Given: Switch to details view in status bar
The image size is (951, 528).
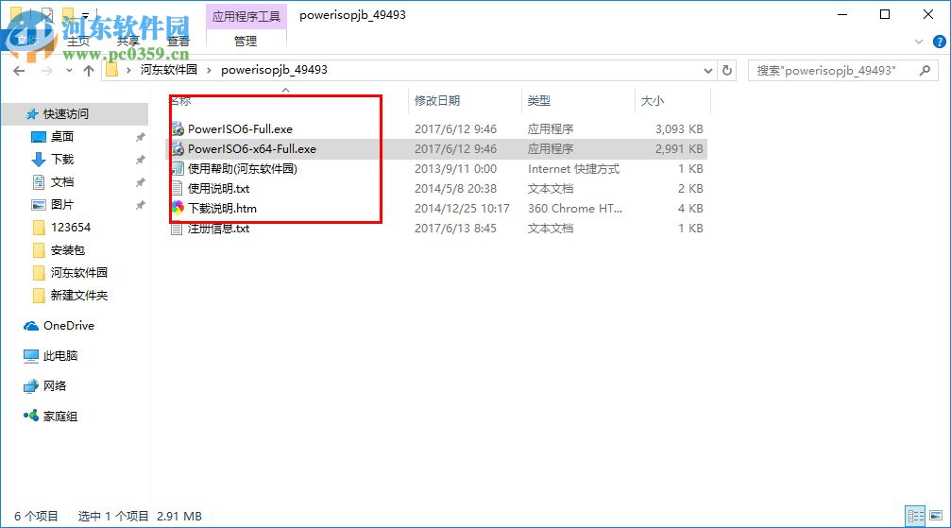Looking at the screenshot, I should click(915, 516).
